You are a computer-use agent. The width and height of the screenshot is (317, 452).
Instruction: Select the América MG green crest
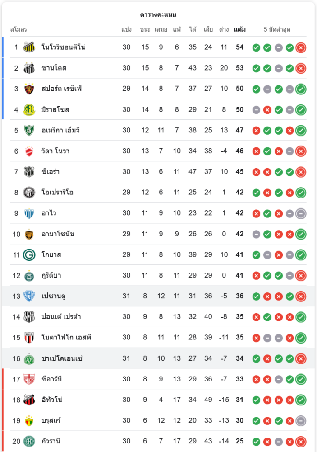(x=29, y=130)
